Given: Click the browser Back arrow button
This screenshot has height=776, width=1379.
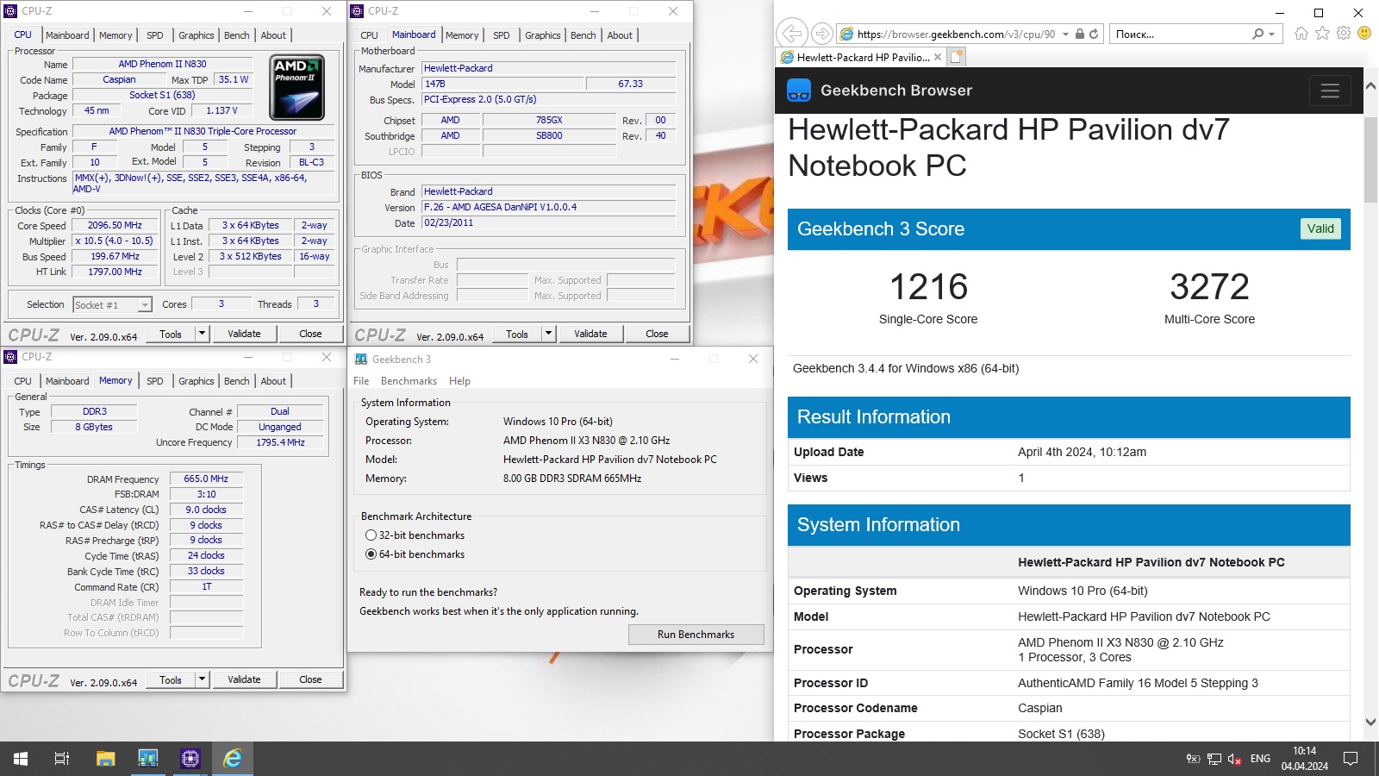Looking at the screenshot, I should click(791, 34).
